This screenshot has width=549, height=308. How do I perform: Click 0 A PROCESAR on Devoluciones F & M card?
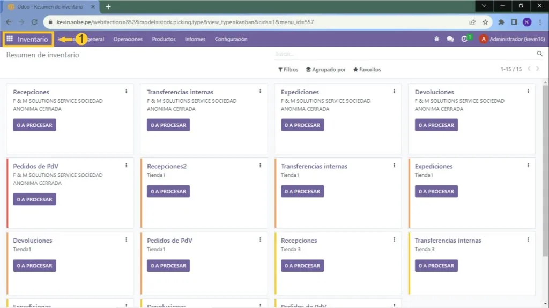point(436,125)
